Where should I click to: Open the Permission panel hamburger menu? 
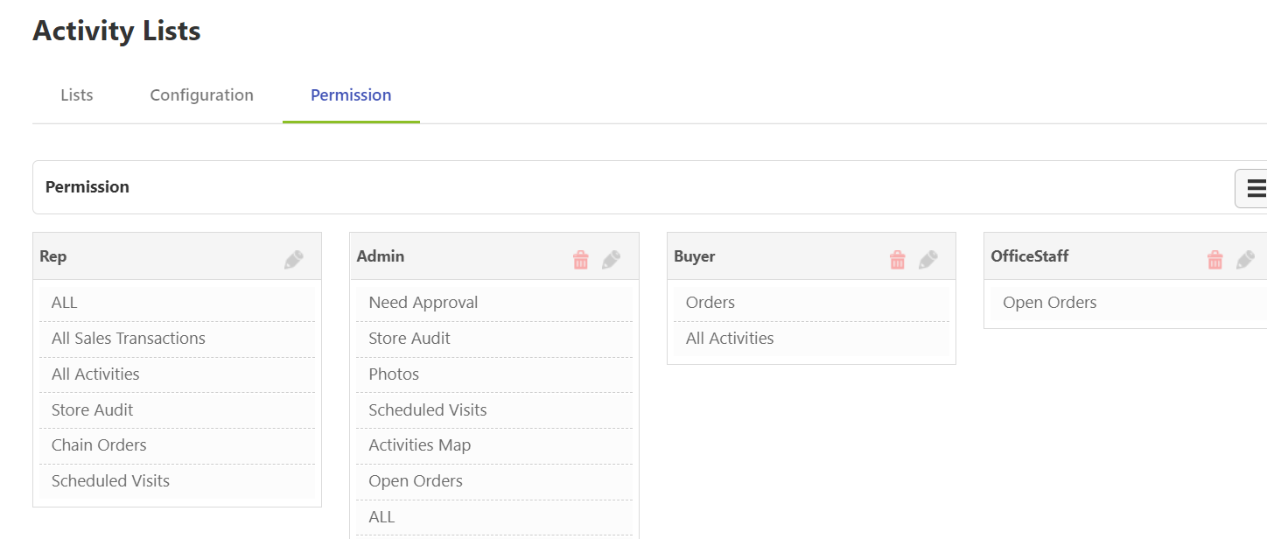click(x=1256, y=187)
